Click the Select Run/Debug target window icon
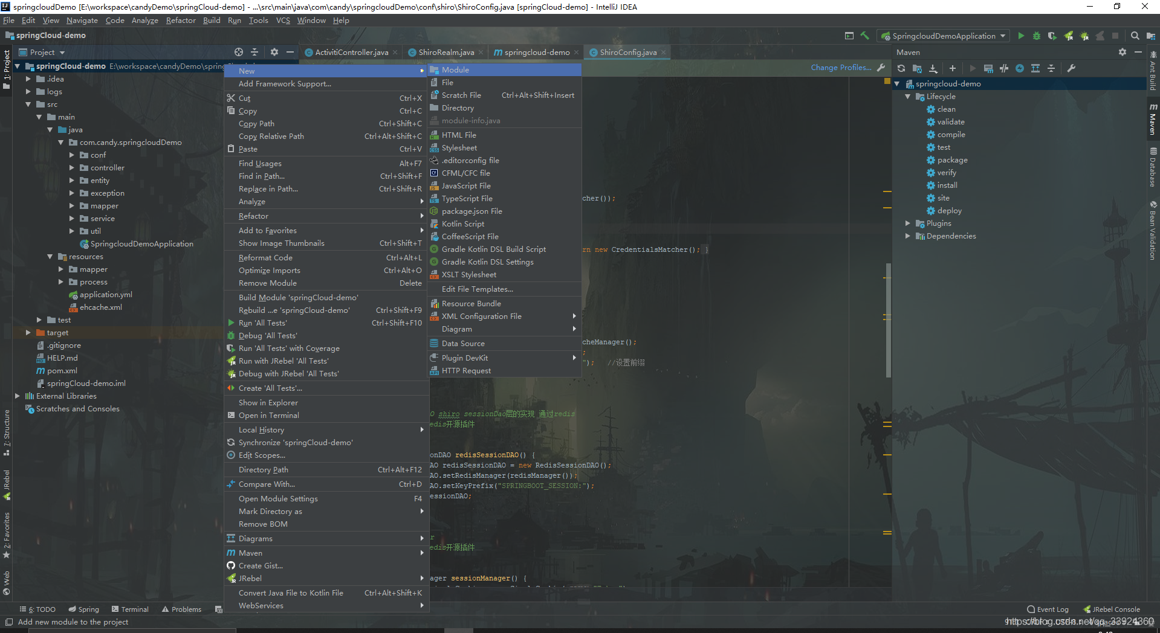 pyautogui.click(x=849, y=36)
